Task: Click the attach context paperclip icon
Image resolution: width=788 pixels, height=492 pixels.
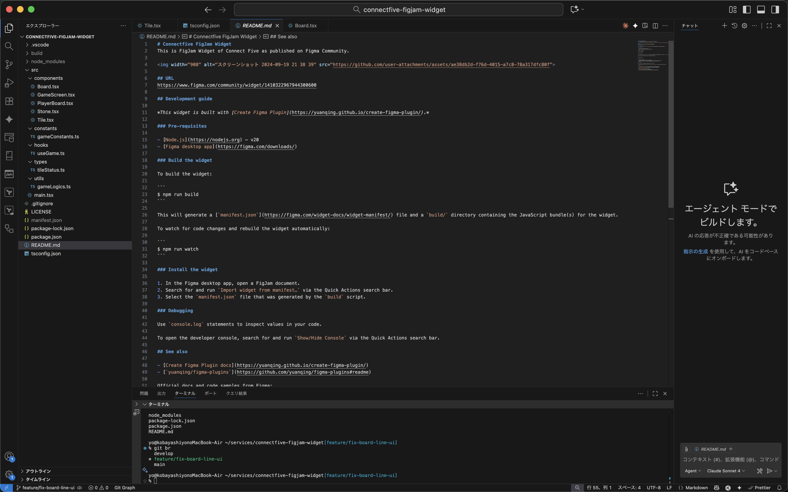Action: pyautogui.click(x=686, y=449)
